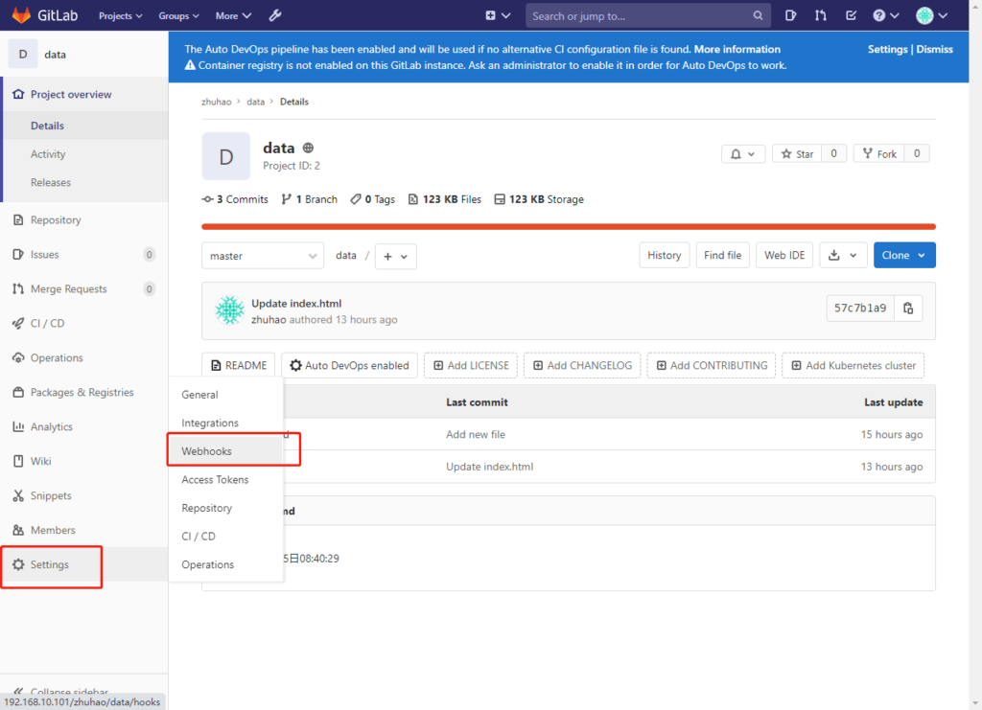Open the to-do list checkmark icon
The image size is (982, 710).
tap(851, 15)
